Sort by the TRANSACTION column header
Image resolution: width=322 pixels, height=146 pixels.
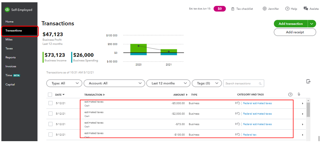point(94,95)
